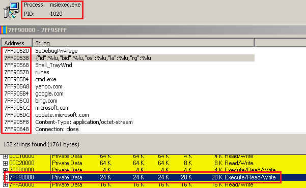Click Execute/Read/Write protection on 7FF90000 row
Screen dimensions: 306x188
tap(250, 177)
